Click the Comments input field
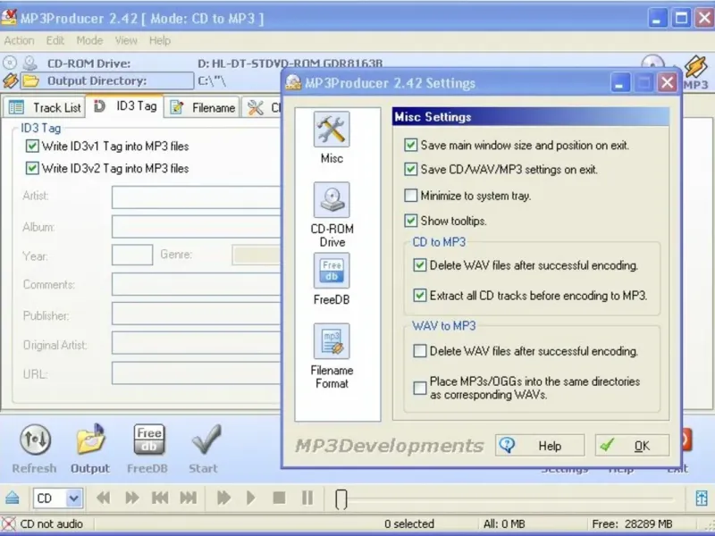This screenshot has height=536, width=715. [x=197, y=284]
